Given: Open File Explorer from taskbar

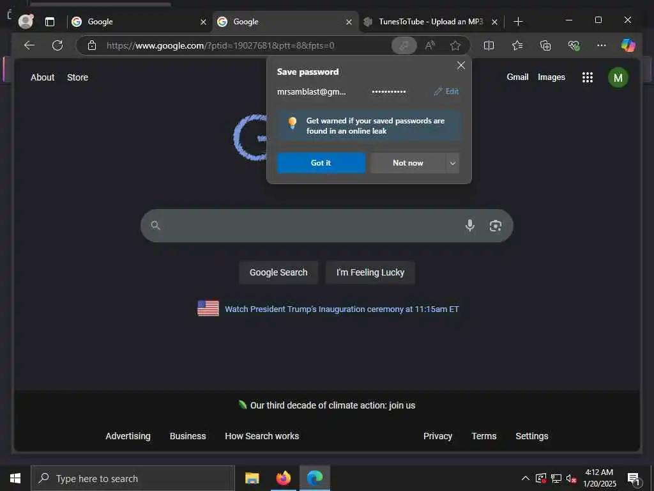Looking at the screenshot, I should (252, 478).
